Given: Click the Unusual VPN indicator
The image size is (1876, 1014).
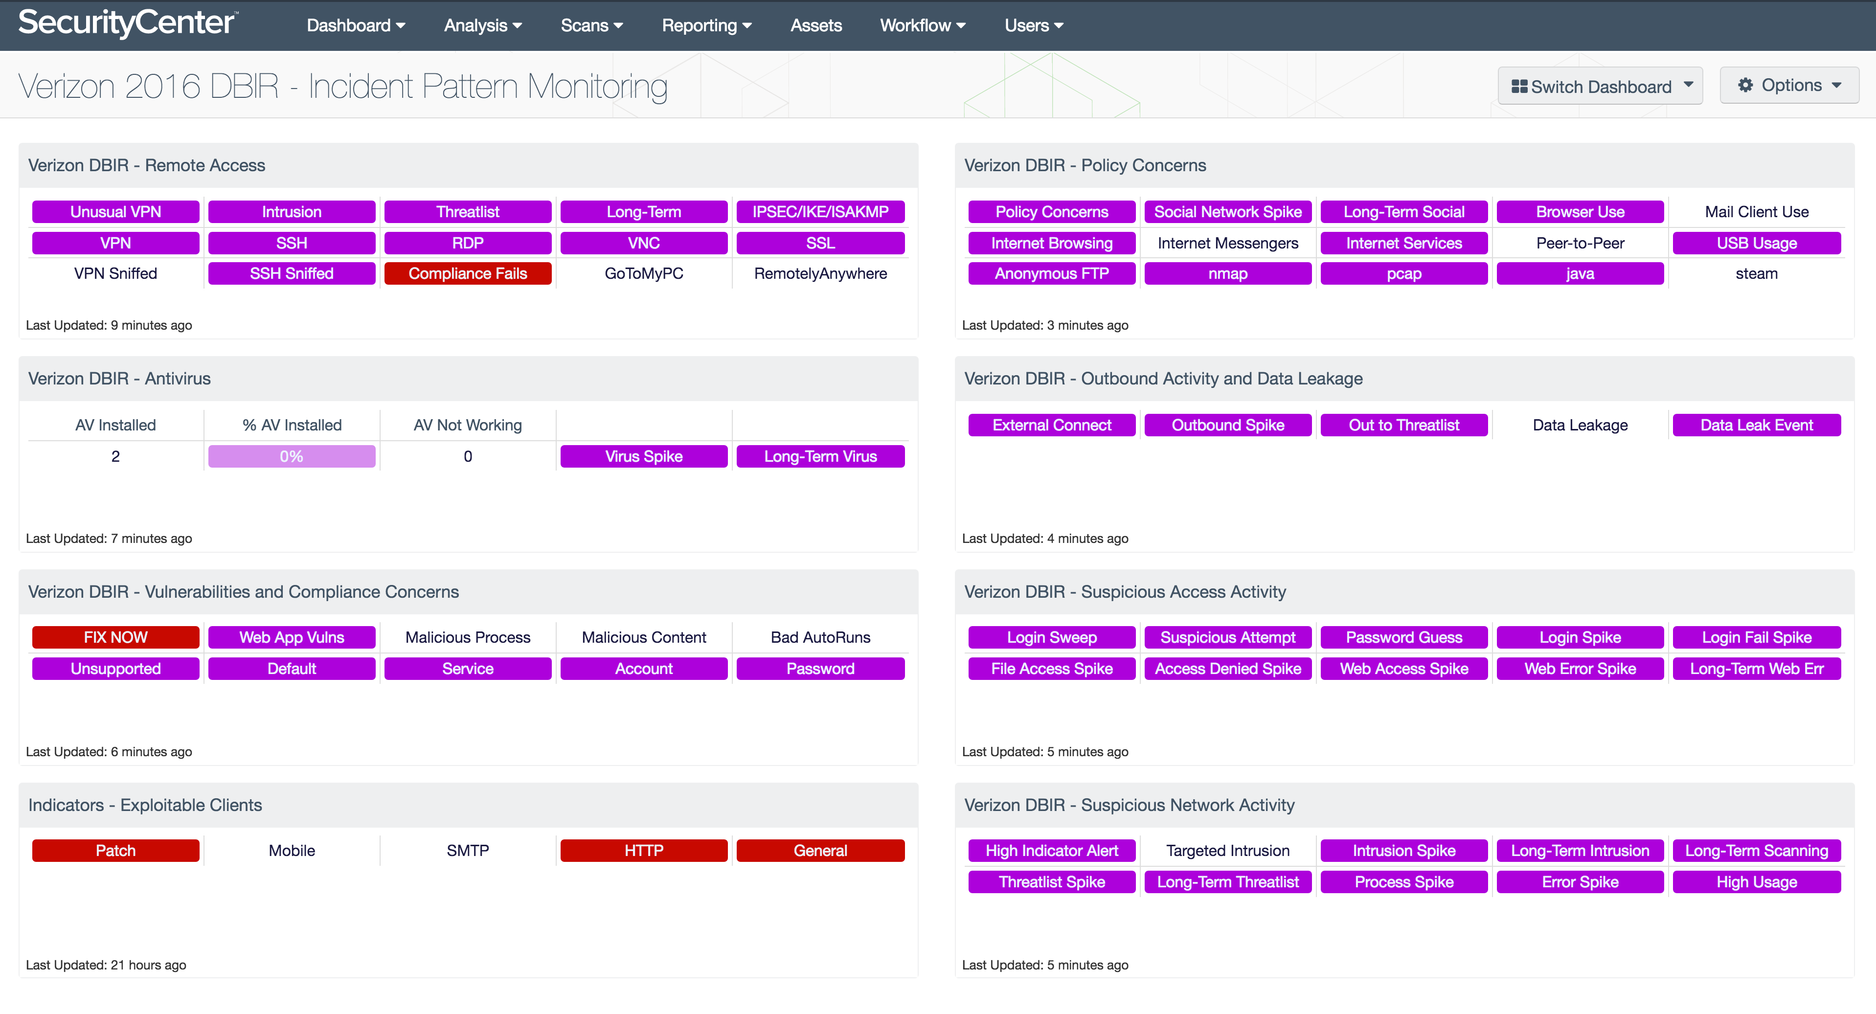Looking at the screenshot, I should pos(116,212).
